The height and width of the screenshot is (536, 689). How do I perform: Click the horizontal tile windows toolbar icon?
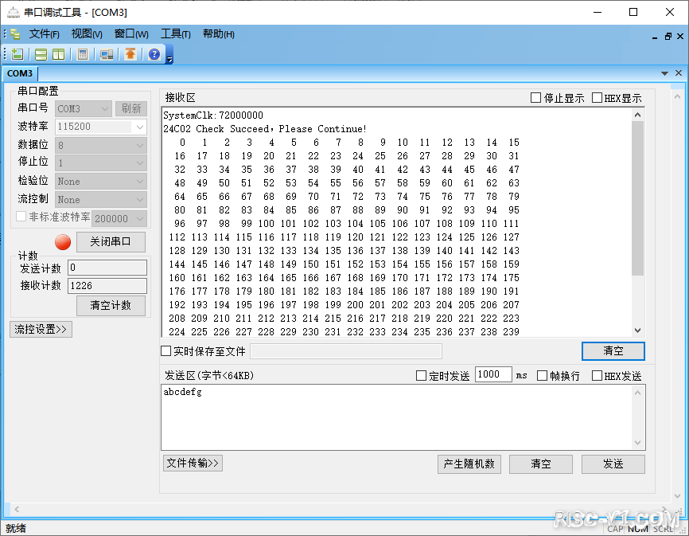click(x=41, y=54)
